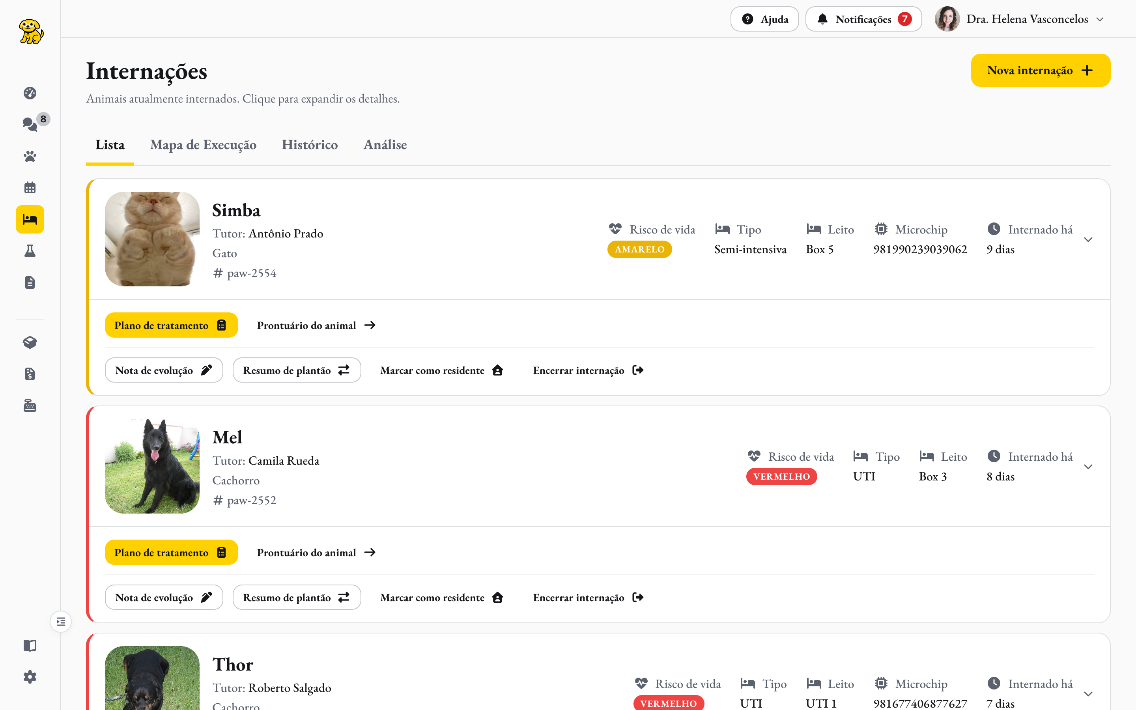Click Simba's Microchip chip icon
Image resolution: width=1136 pixels, height=710 pixels.
pyautogui.click(x=881, y=229)
